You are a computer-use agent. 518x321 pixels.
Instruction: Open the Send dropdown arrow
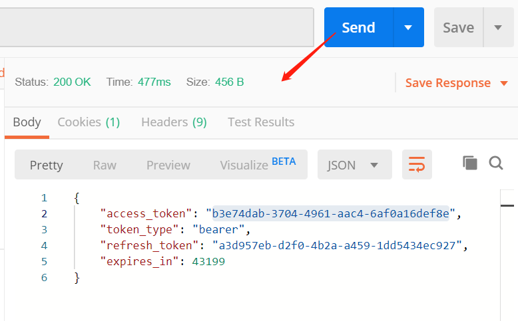(x=408, y=27)
